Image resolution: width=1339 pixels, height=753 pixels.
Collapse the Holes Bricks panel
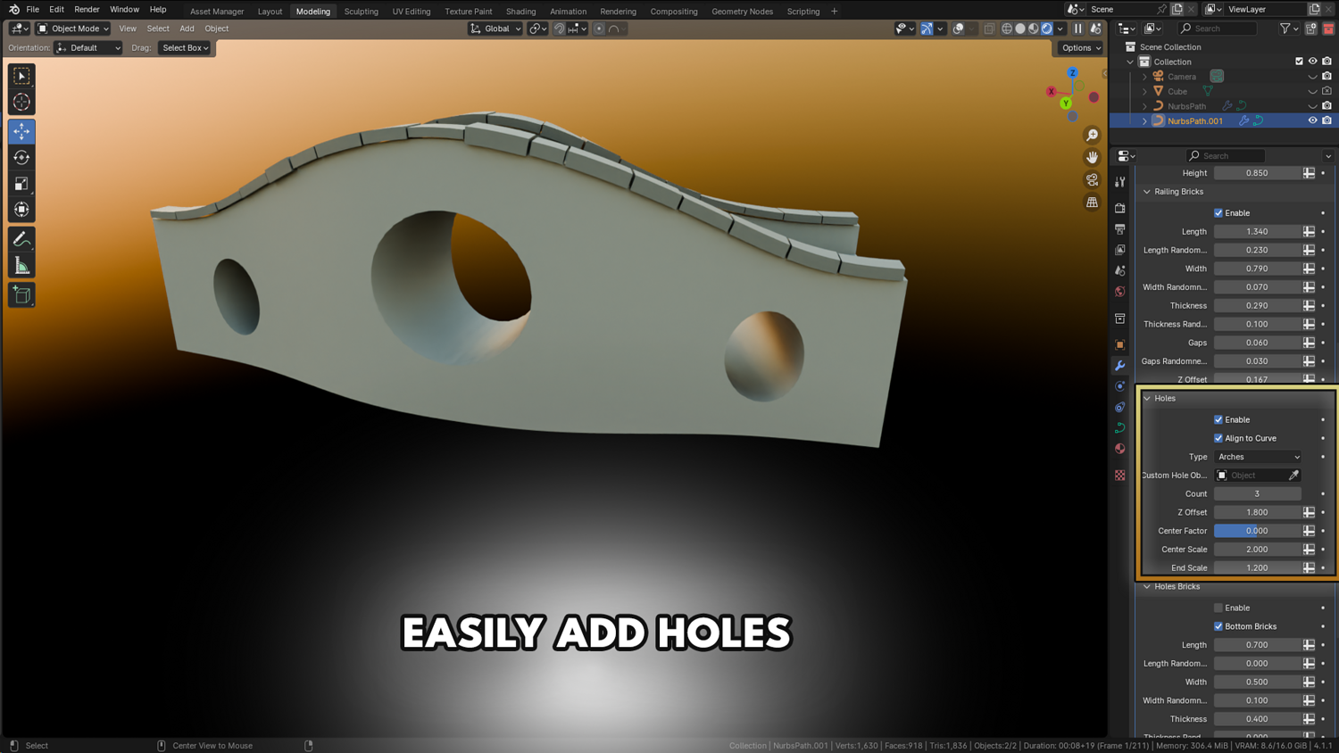click(x=1147, y=586)
